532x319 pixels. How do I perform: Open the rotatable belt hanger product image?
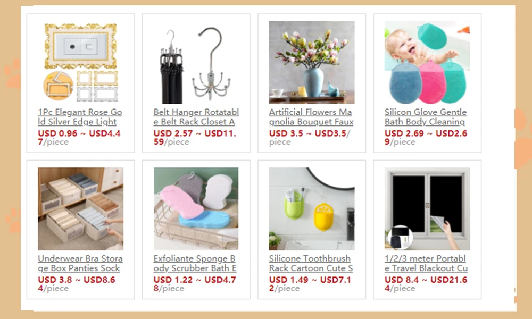point(196,62)
